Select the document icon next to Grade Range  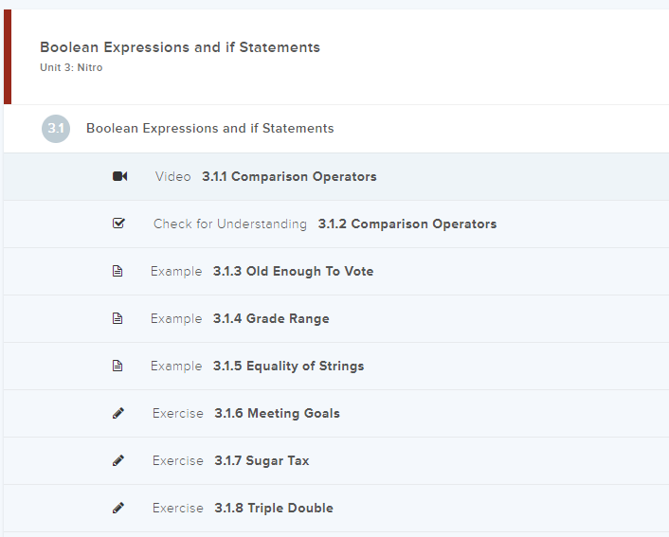pyautogui.click(x=118, y=318)
